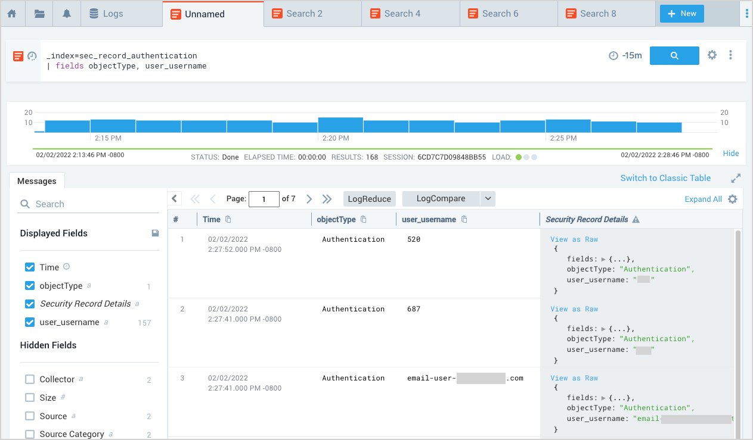753x440 pixels.
Task: Save displayed fields with the disk icon
Action: pos(155,233)
